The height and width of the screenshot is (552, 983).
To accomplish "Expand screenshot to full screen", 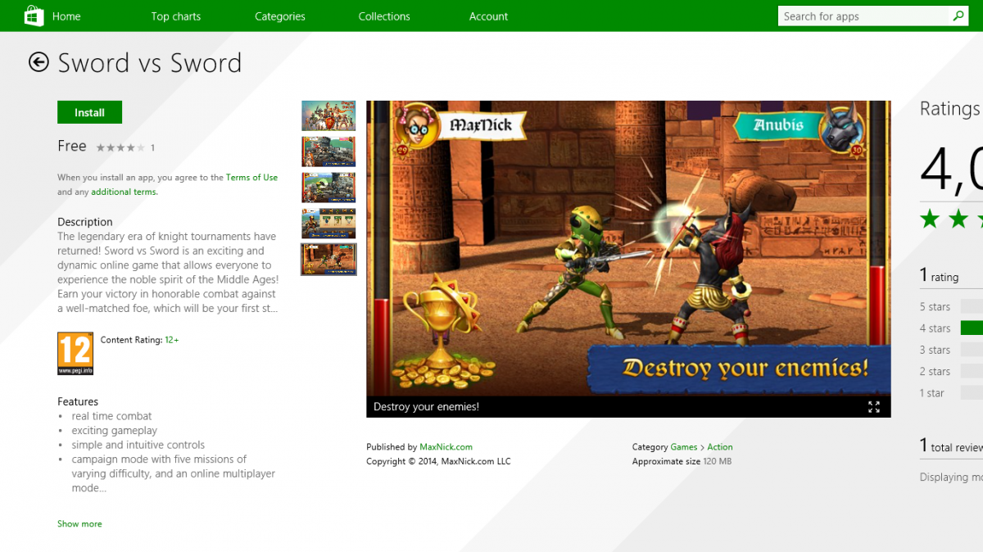I will (874, 407).
